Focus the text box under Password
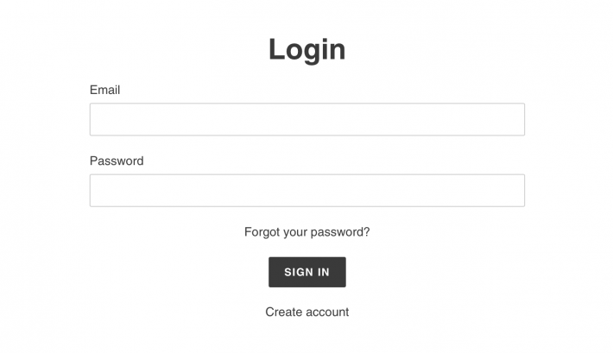The image size is (613, 353). tap(306, 190)
